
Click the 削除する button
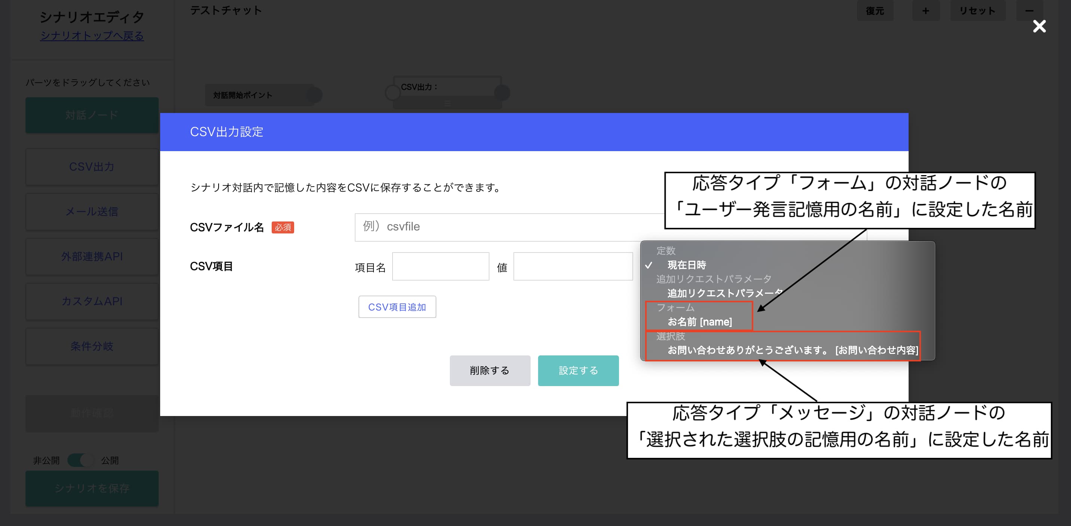click(x=490, y=370)
